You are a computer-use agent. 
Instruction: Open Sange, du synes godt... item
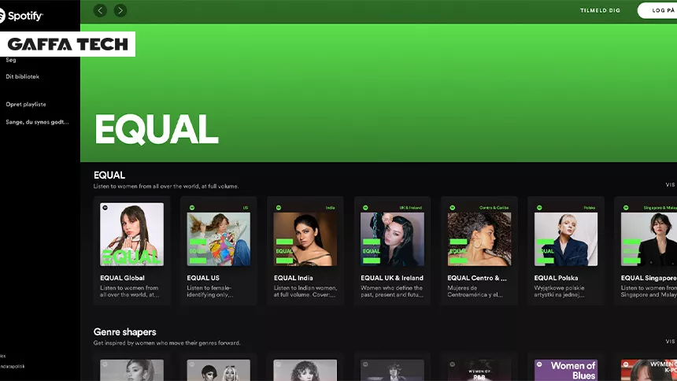pyautogui.click(x=37, y=122)
